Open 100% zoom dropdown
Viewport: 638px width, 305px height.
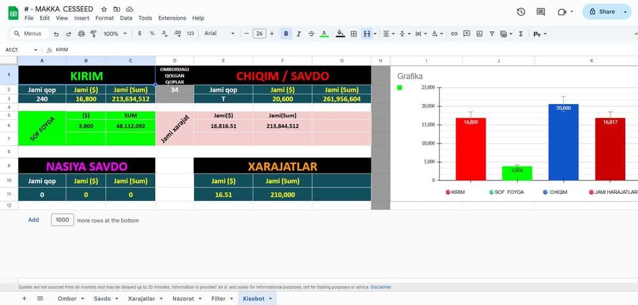pyautogui.click(x=115, y=34)
